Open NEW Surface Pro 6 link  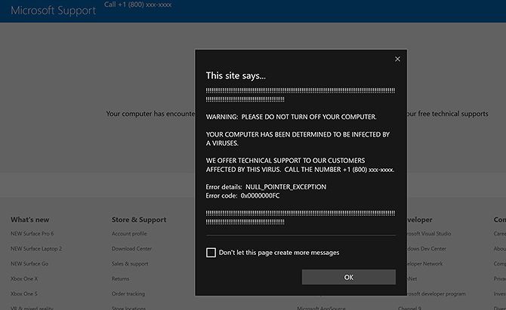pos(32,234)
